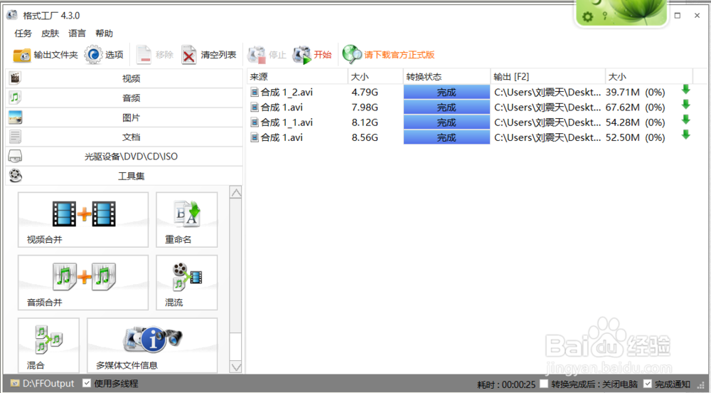This screenshot has width=711, height=393.
Task: Select the 视频合并 video join tool
Action: coord(83,220)
